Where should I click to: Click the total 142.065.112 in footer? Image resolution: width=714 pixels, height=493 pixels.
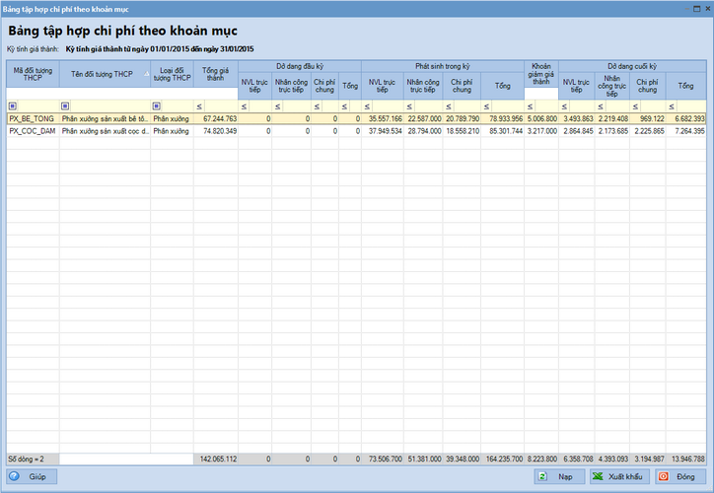click(216, 458)
